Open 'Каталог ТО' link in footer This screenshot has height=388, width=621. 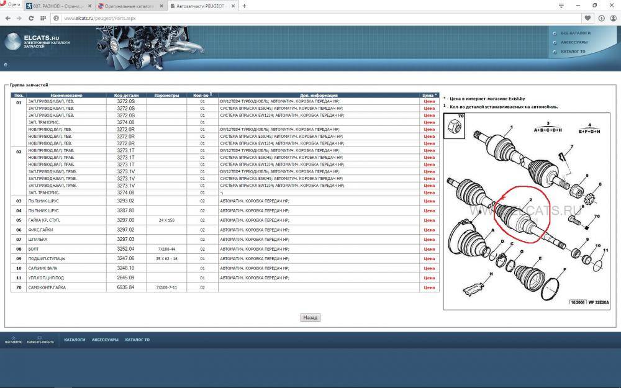pos(138,340)
